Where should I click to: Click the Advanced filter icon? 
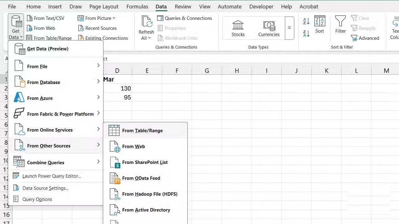click(354, 38)
